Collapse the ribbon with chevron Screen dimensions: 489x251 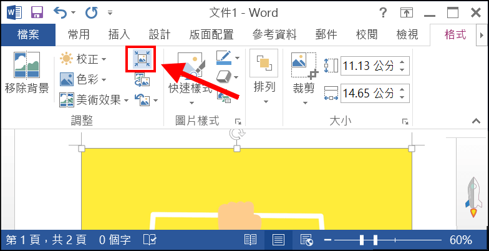tap(476, 121)
